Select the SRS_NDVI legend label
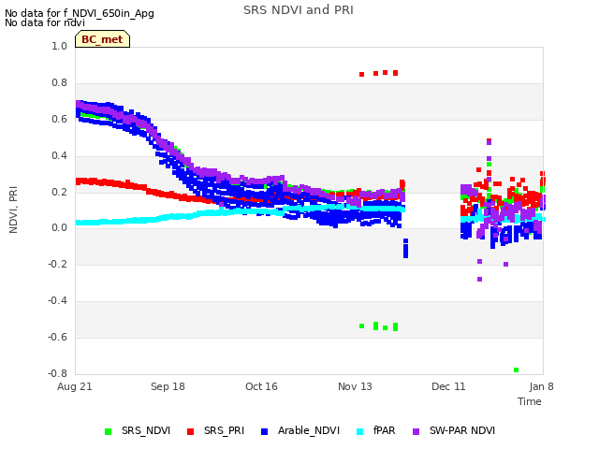 coord(146,430)
